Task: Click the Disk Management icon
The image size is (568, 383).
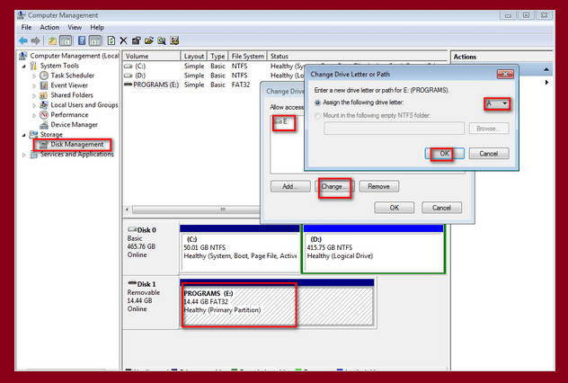Action: pyautogui.click(x=44, y=145)
